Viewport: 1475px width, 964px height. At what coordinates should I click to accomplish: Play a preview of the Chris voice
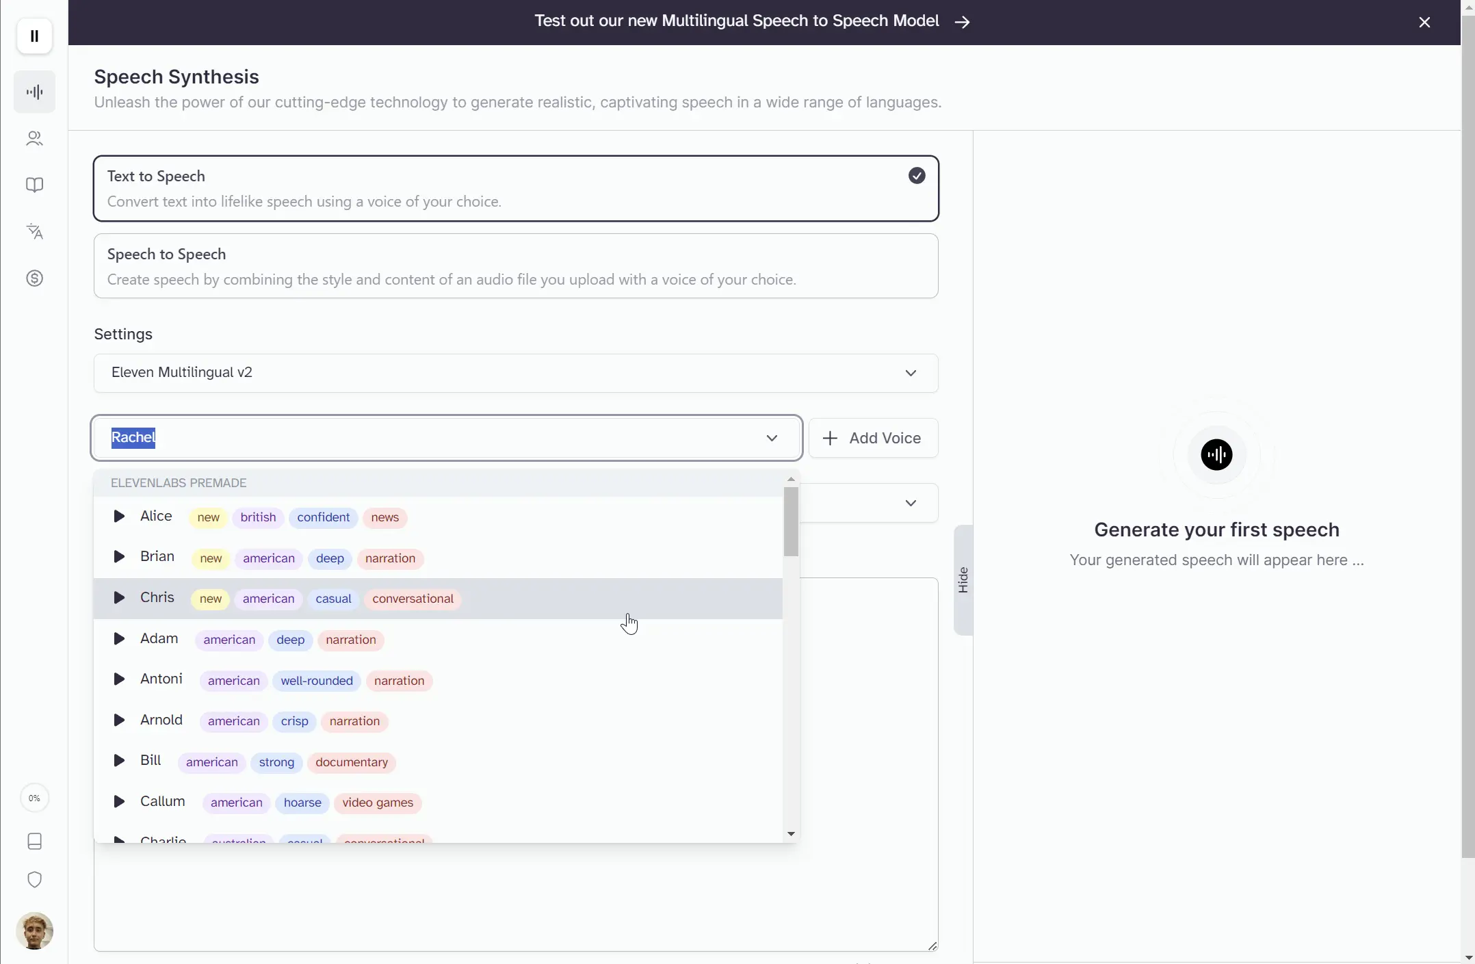pyautogui.click(x=118, y=597)
